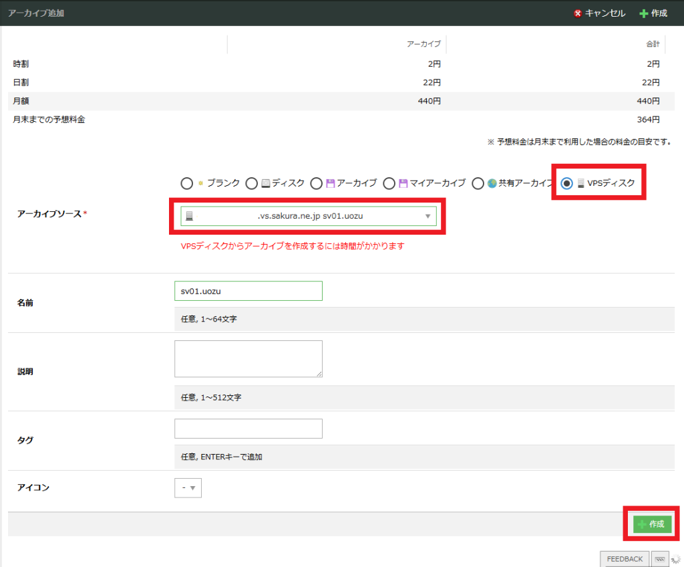This screenshot has width=684, height=567.
Task: Click the server icon inside archive source box
Action: 190,216
